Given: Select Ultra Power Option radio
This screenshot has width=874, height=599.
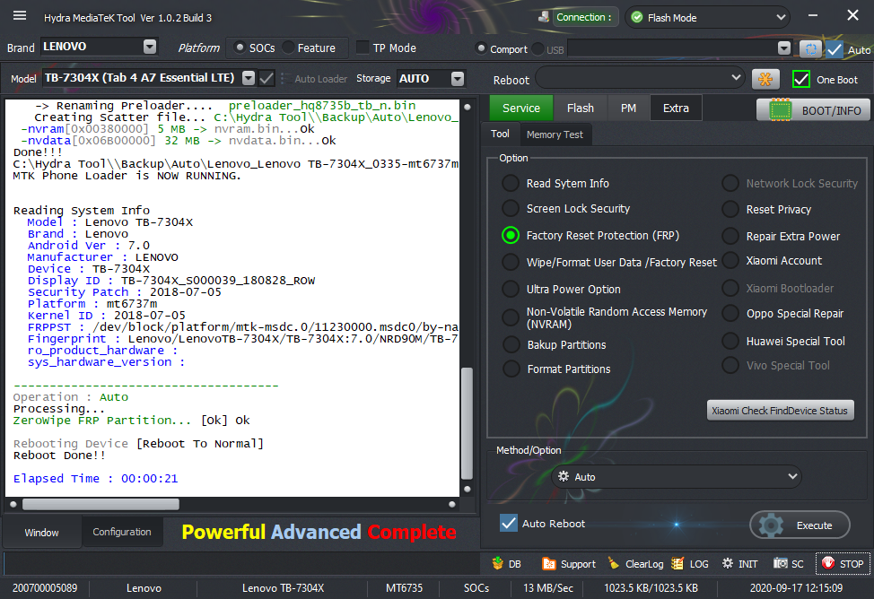Looking at the screenshot, I should 511,289.
